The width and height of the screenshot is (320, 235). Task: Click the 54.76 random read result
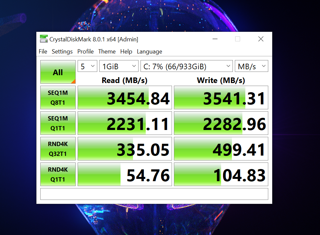(x=125, y=174)
